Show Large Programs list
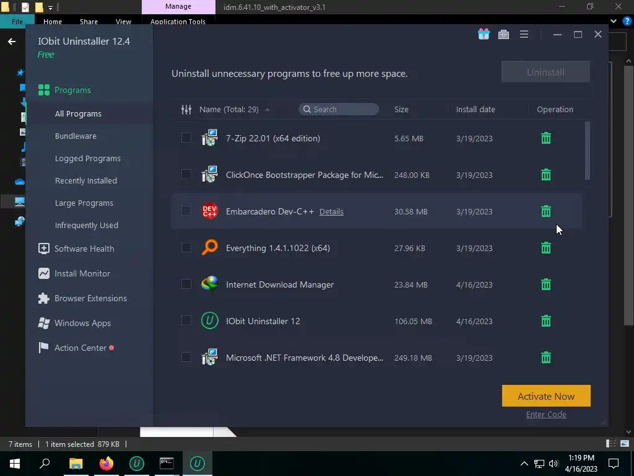 pos(84,203)
